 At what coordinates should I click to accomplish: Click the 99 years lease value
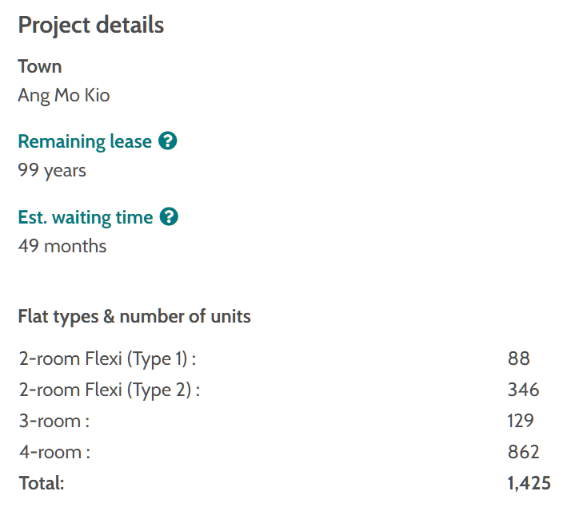tap(52, 170)
